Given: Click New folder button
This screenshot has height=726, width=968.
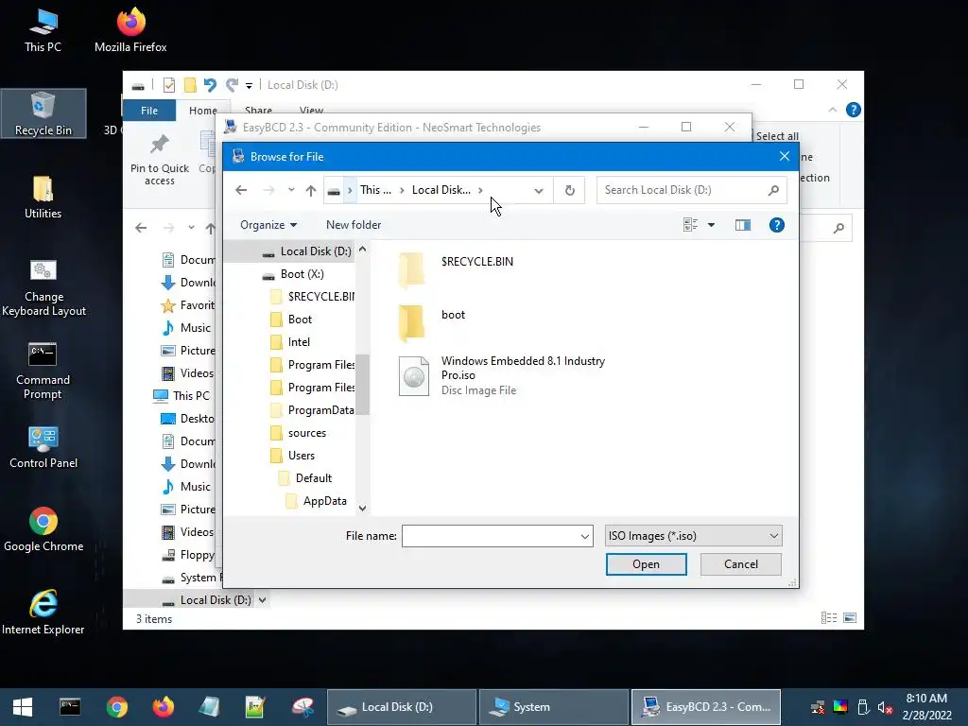Looking at the screenshot, I should 354,225.
